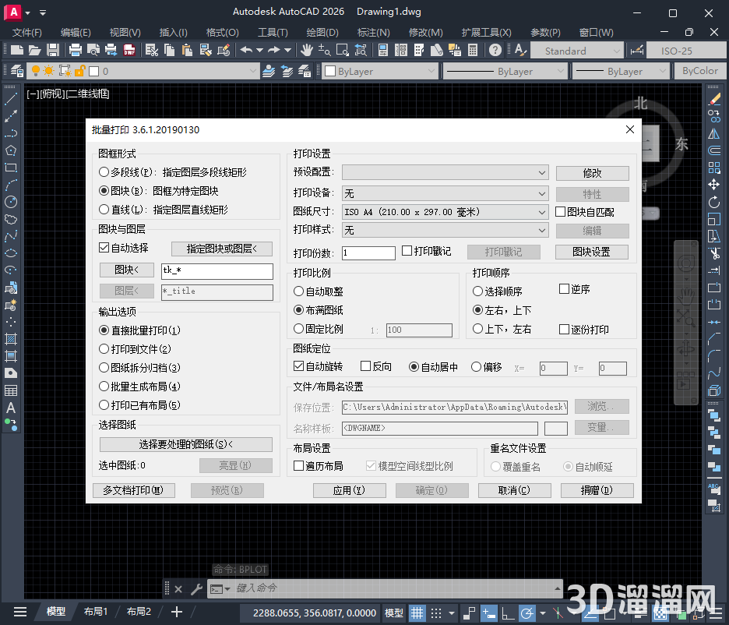Open the QuickCalc calculator icon
Image resolution: width=729 pixels, height=625 pixels.
473,50
